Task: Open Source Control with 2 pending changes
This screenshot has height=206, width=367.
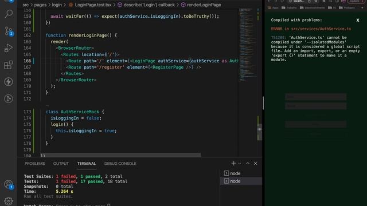Action: [9, 31]
